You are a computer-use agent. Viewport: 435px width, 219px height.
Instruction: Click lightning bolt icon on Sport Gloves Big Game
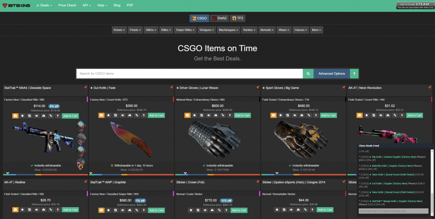click(x=316, y=115)
